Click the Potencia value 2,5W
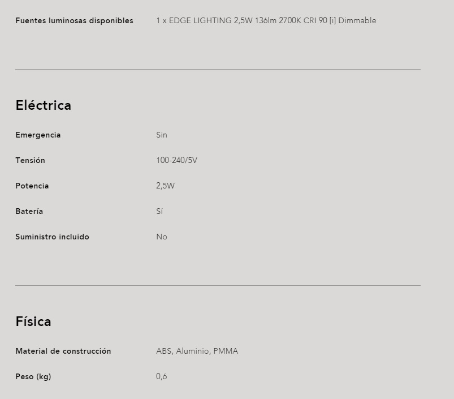 (x=165, y=186)
